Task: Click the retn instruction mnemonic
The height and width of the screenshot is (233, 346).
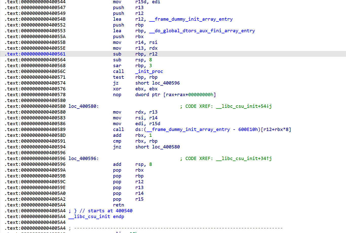Action: pos(118,205)
